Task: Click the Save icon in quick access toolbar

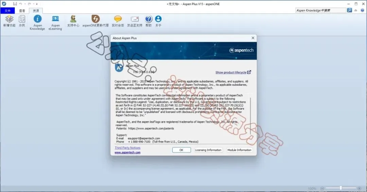Action: [x=15, y=4]
